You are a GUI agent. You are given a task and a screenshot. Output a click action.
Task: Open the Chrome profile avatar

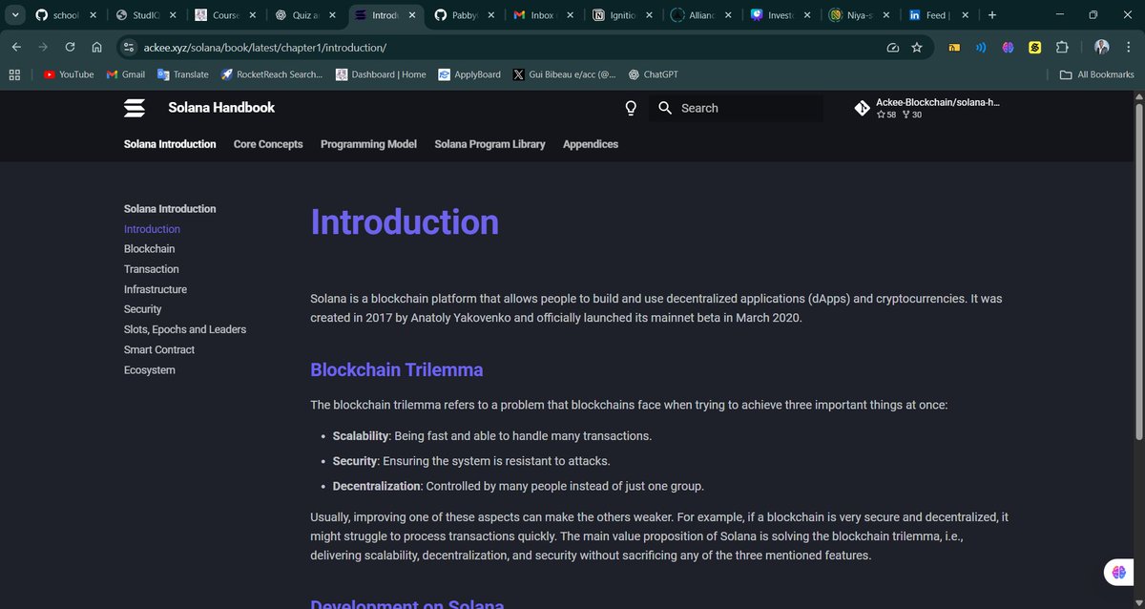[x=1102, y=47]
